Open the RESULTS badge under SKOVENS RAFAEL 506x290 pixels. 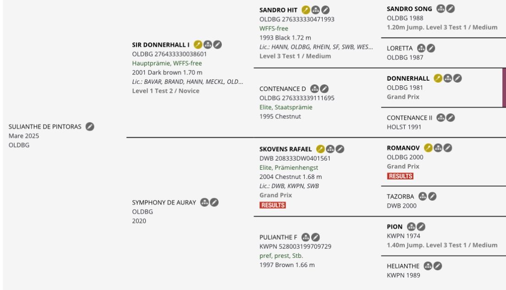[x=273, y=205]
